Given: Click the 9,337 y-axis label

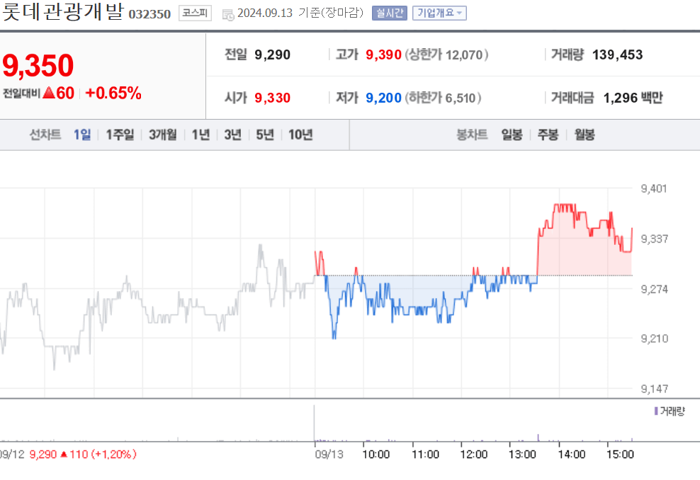Looking at the screenshot, I should coord(654,239).
